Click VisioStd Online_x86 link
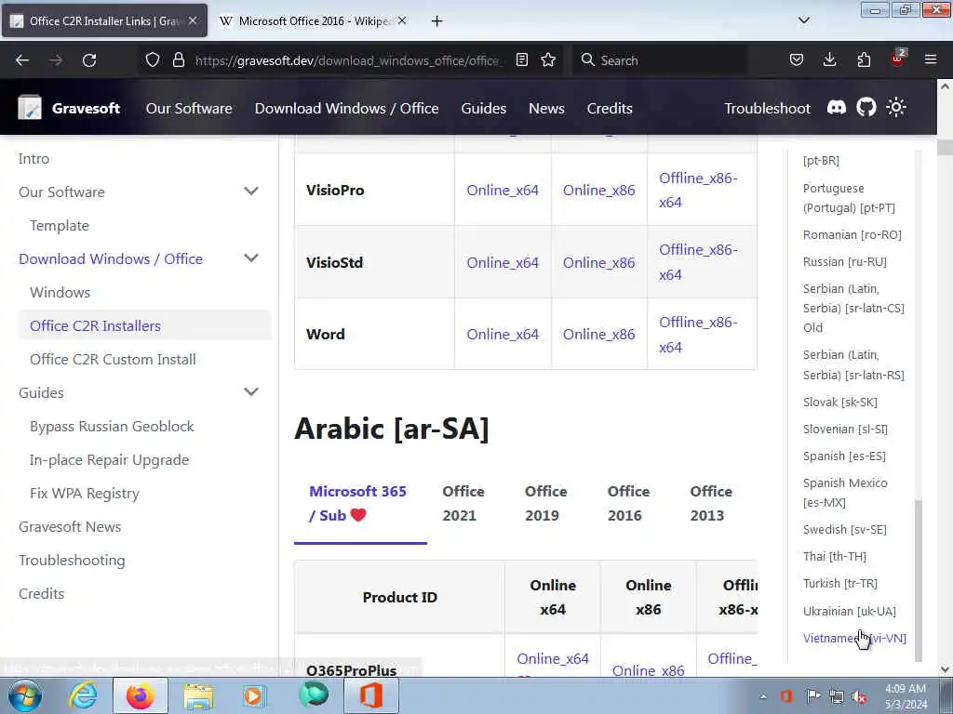953x714 pixels. point(598,262)
